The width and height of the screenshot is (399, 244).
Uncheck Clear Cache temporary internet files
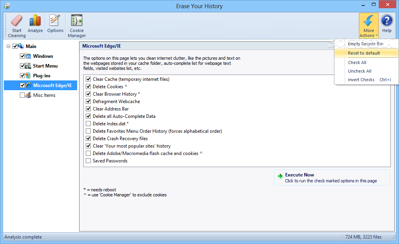(88, 79)
